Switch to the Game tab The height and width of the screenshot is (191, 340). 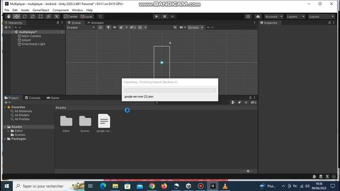pos(53,98)
